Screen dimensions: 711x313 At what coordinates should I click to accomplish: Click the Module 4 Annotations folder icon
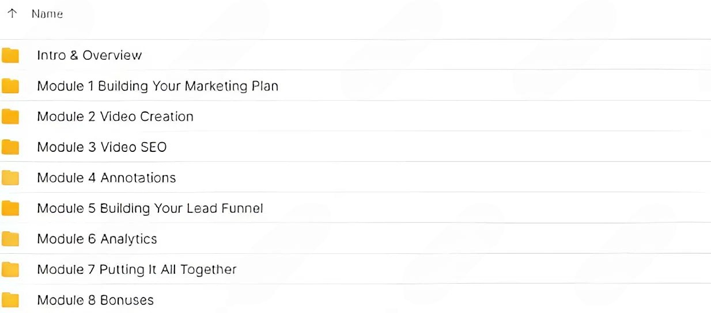click(x=10, y=178)
